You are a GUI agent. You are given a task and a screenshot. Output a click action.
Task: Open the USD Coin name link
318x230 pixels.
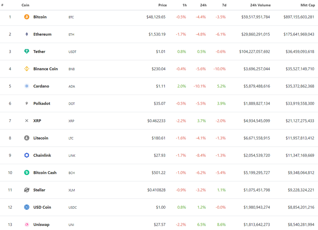42,207
